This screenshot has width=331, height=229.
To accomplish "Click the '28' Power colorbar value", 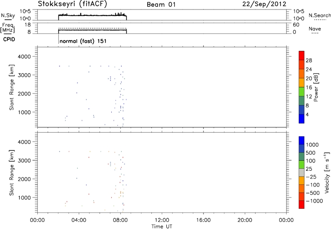I will pyautogui.click(x=309, y=60).
